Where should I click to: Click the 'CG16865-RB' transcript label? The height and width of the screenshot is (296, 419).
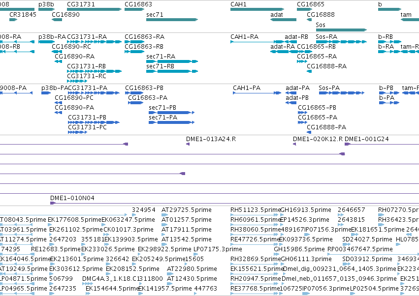coord(317,47)
